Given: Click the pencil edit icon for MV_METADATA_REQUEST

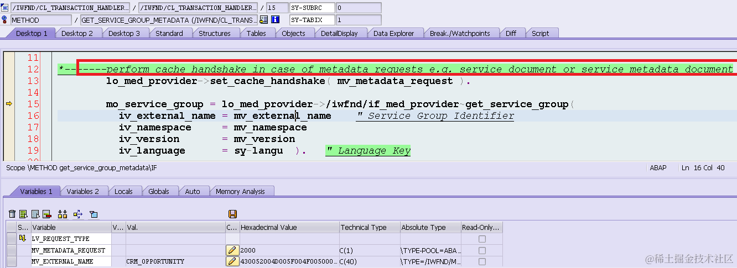Looking at the screenshot, I should [x=232, y=250].
